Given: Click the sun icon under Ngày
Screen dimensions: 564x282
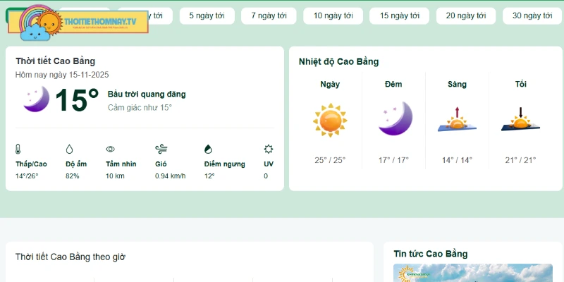Looking at the screenshot, I should [330, 121].
